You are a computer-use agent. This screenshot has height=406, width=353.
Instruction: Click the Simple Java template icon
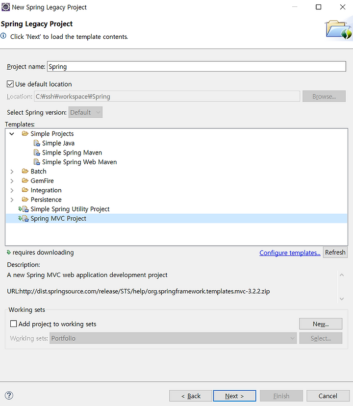pyautogui.click(x=37, y=143)
